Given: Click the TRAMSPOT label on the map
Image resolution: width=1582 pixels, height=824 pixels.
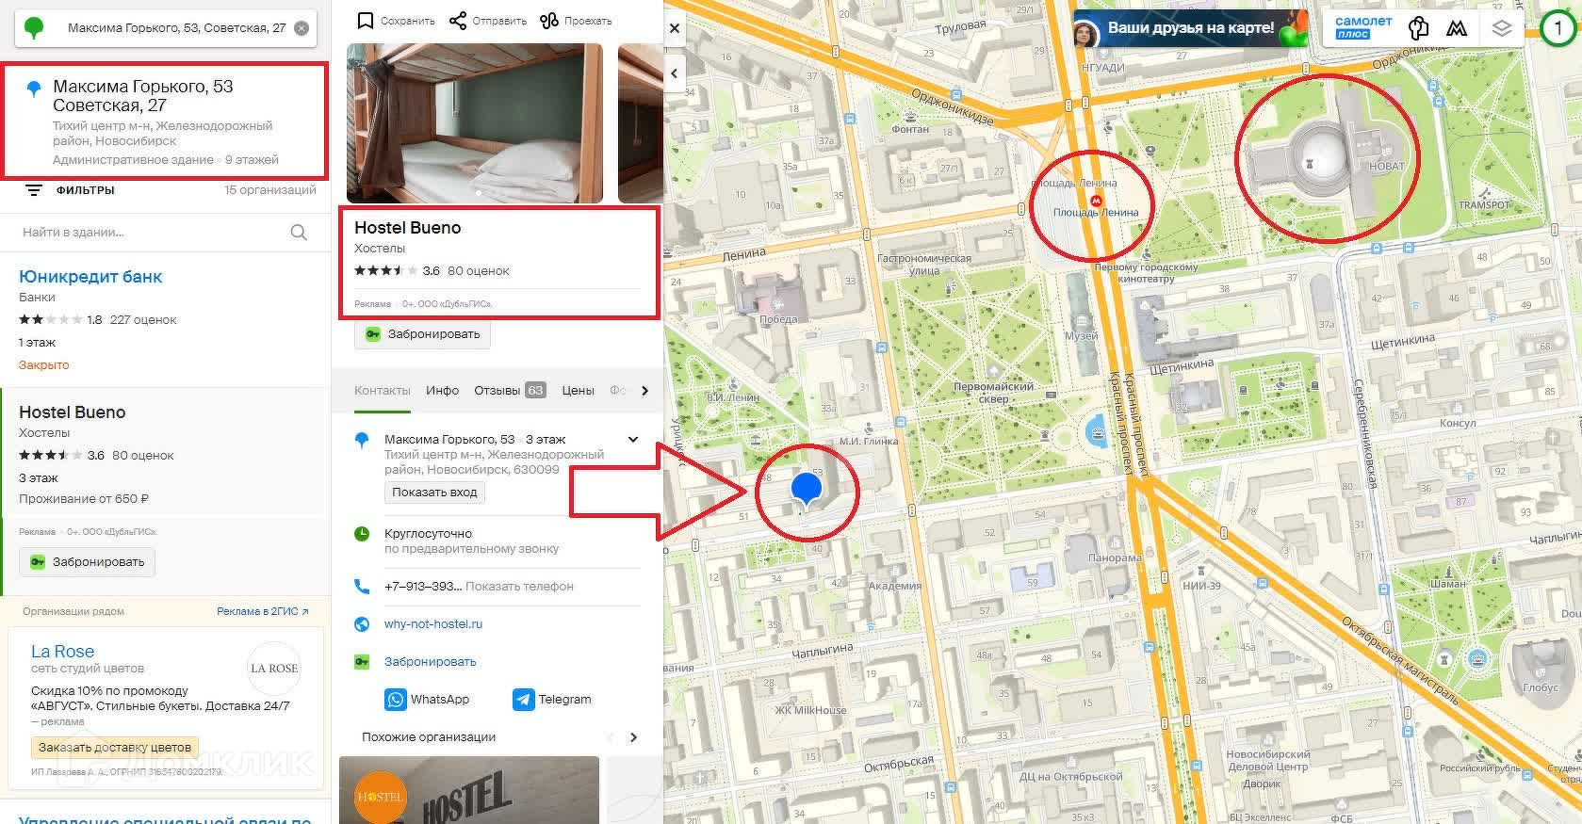Looking at the screenshot, I should [1483, 204].
